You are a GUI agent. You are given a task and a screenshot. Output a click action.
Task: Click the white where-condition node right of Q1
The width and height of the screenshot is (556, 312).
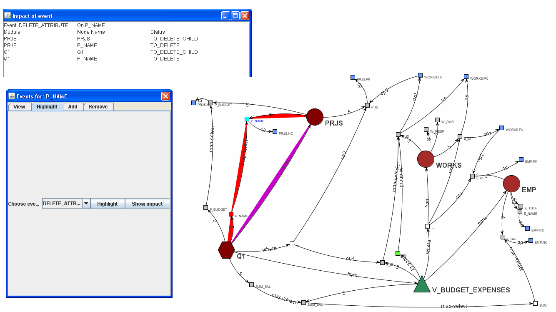[x=292, y=244]
